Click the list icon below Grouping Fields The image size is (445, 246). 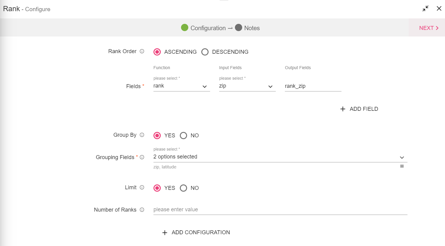(402, 166)
